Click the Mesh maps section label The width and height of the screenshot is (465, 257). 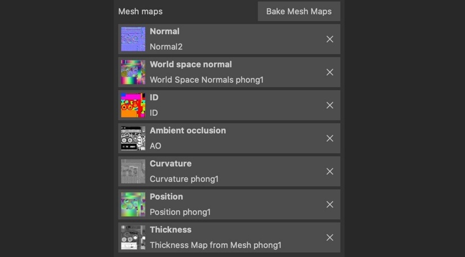coord(140,12)
